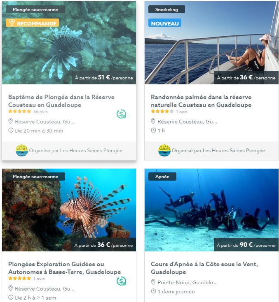
Task: Click trophy icon in the RECOMMANDÉ badge
Action: tap(12, 23)
